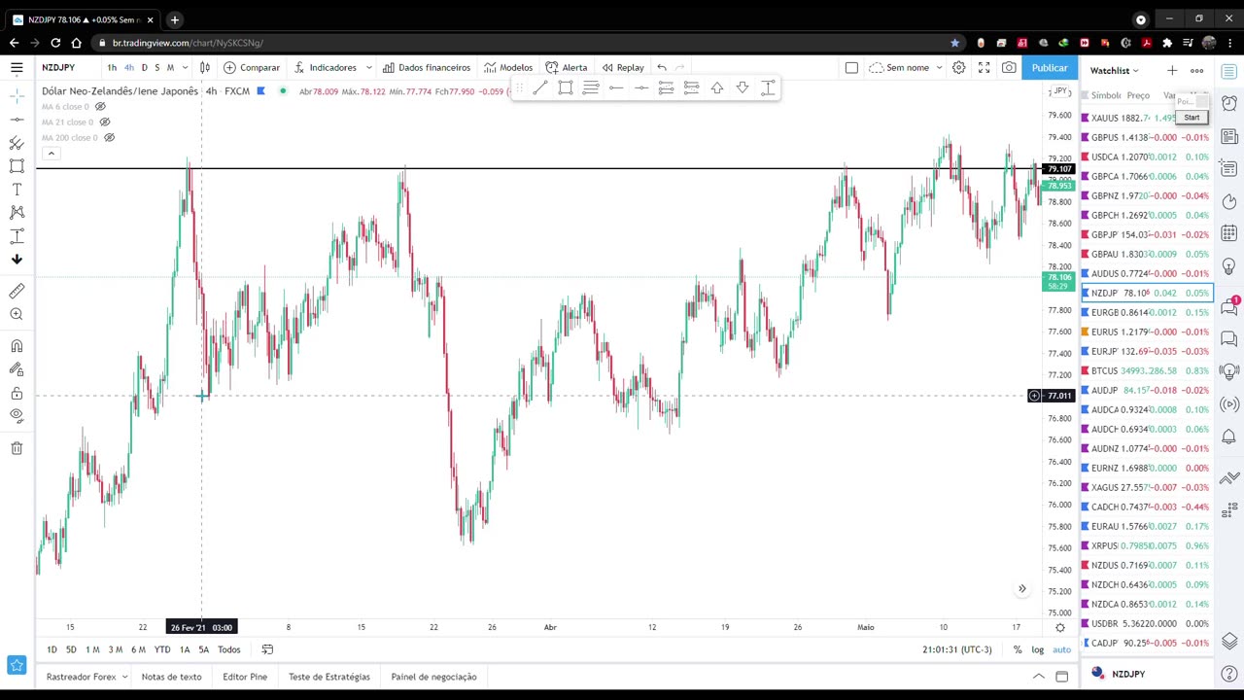Toggle magnet mode in left toolbar
Image resolution: width=1244 pixels, height=700 pixels.
17,346
